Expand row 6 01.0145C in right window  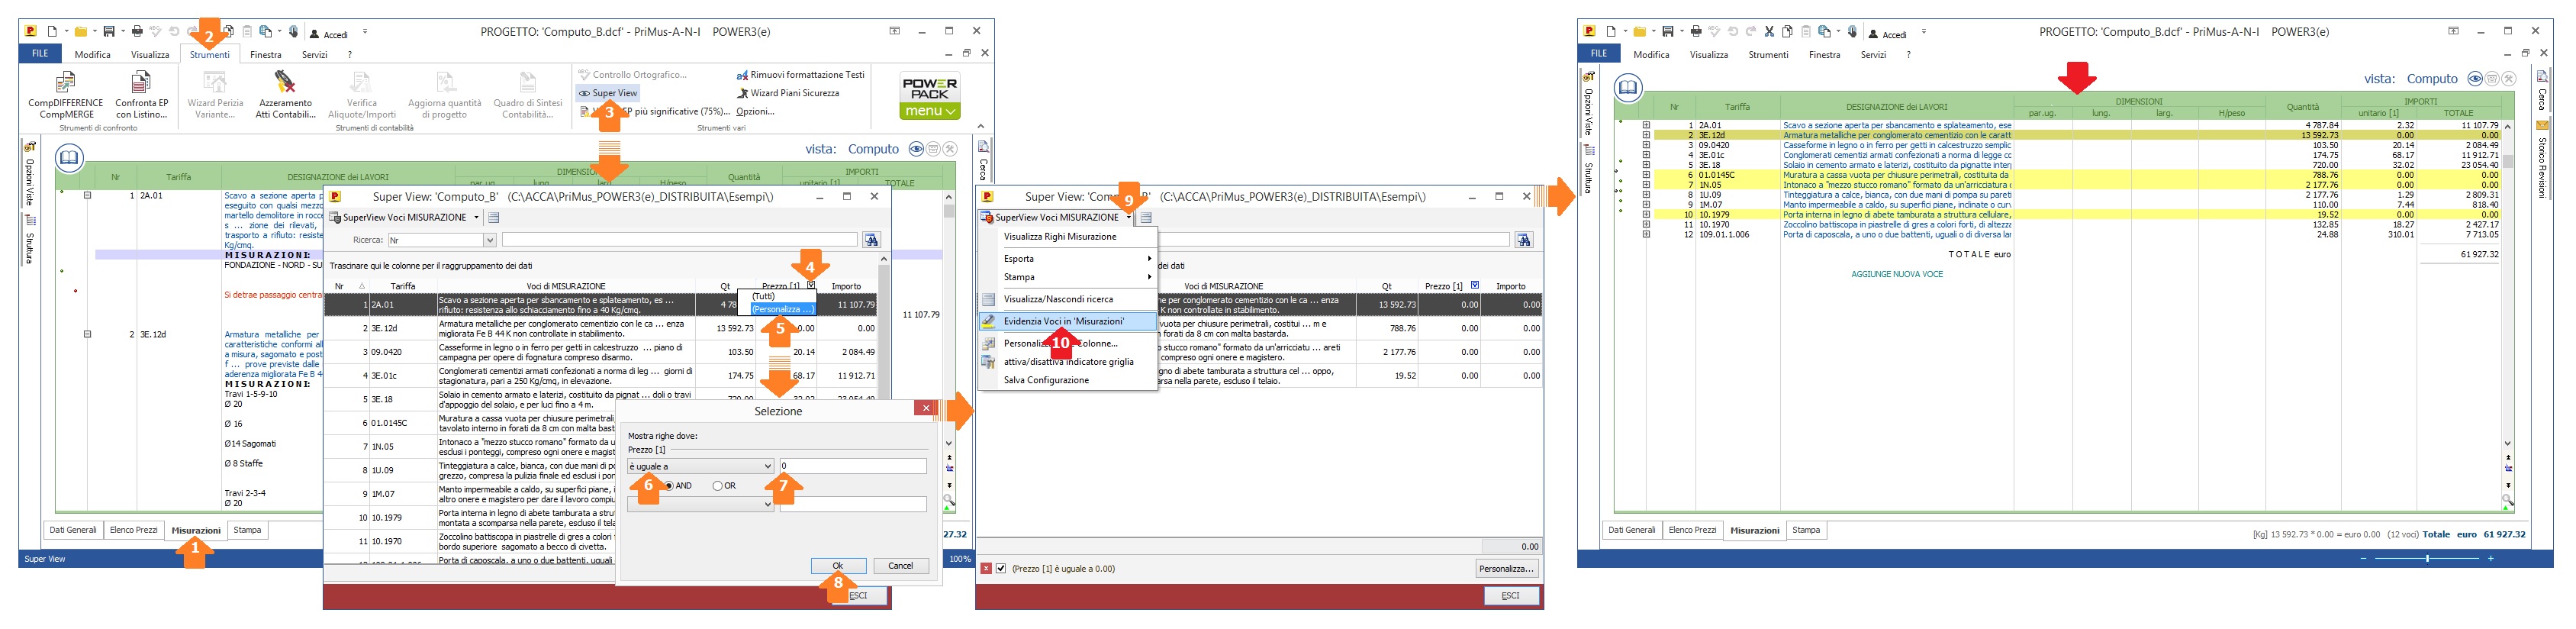1645,175
